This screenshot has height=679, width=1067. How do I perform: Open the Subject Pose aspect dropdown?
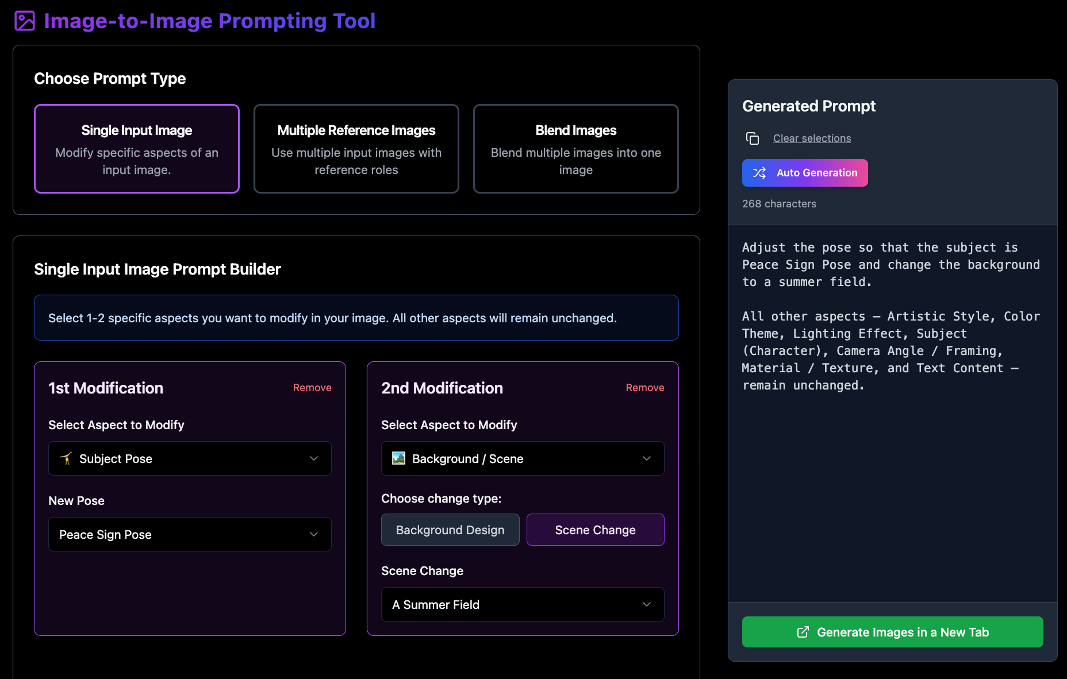[x=190, y=458]
